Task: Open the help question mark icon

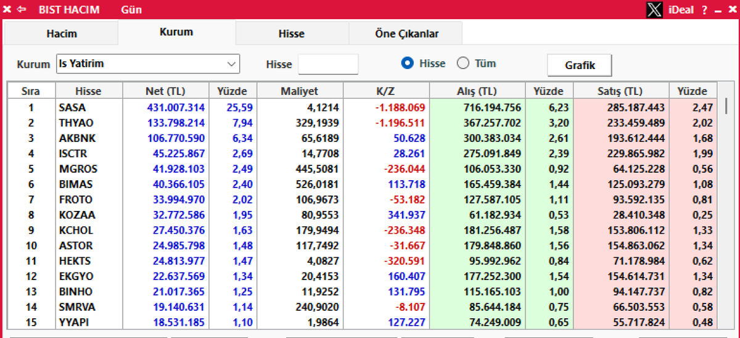Action: [704, 10]
